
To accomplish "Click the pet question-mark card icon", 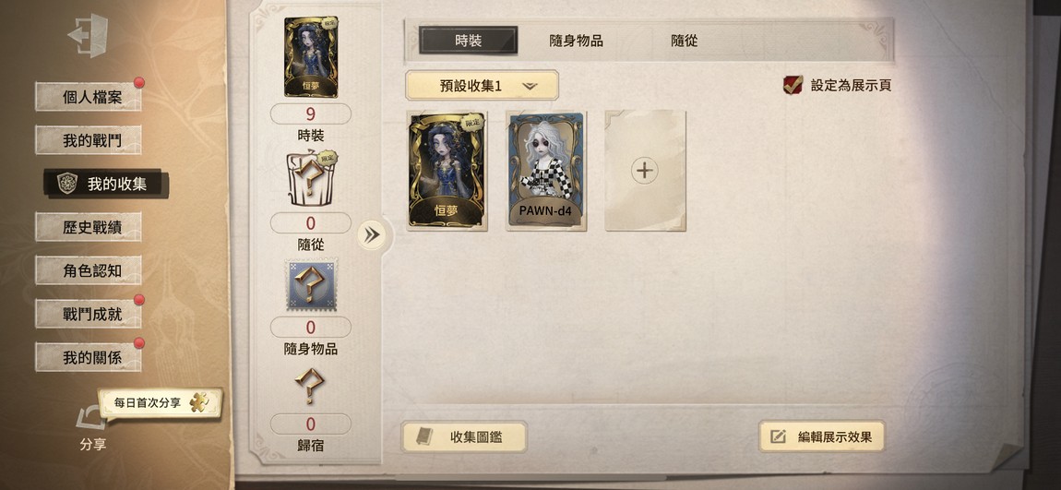I will [311, 179].
